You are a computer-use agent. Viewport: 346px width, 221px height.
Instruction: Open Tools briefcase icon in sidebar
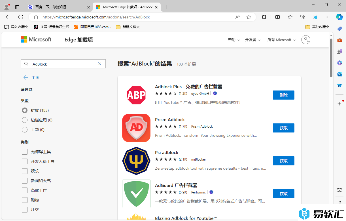click(x=339, y=40)
